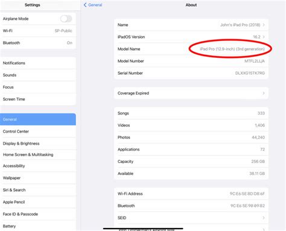Open Bluetooth settings in sidebar
286x231 pixels.
[38, 43]
